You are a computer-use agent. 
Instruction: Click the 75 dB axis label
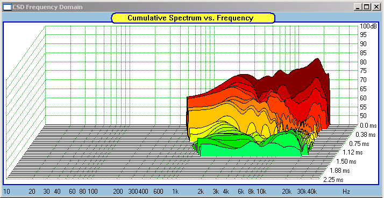[x=363, y=71]
